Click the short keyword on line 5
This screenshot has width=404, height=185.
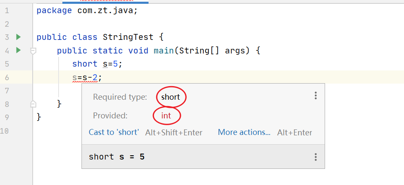click(85, 64)
